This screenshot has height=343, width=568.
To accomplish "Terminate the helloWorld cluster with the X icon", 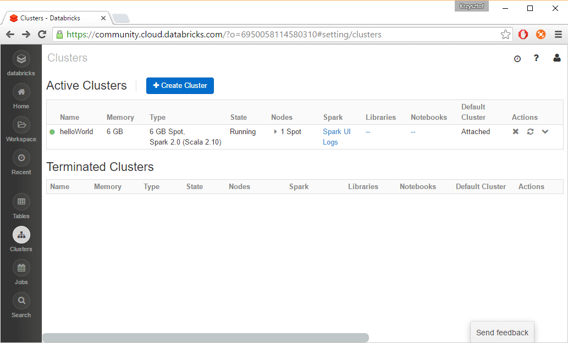I will coord(515,131).
